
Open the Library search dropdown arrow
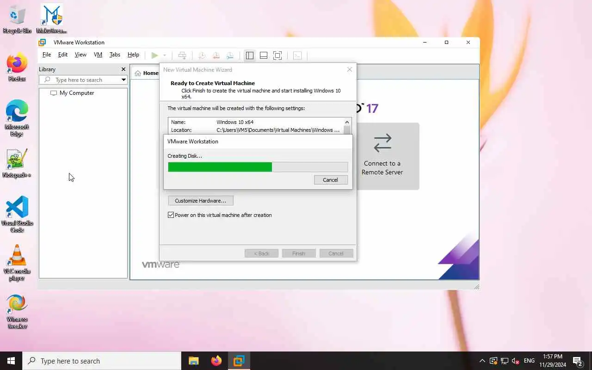pos(123,80)
